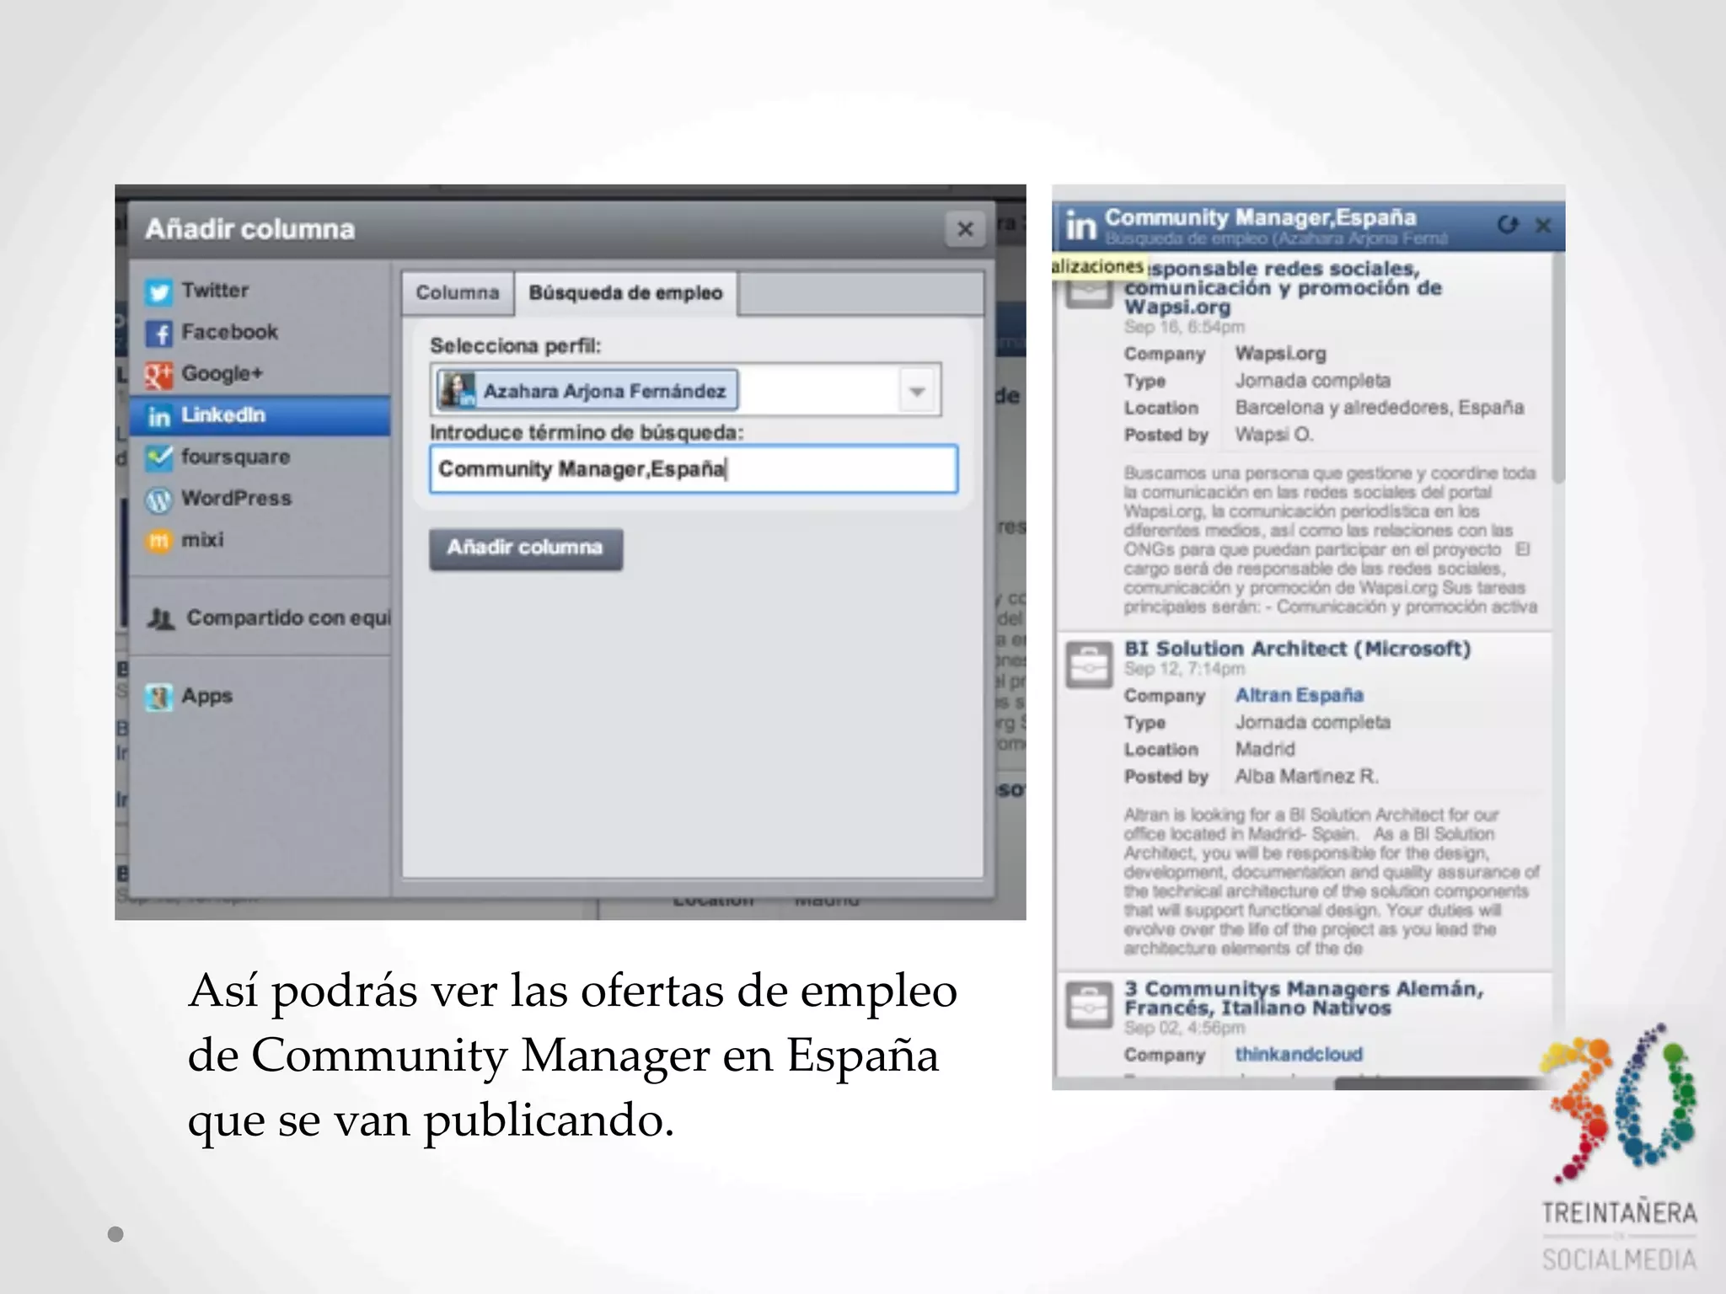The image size is (1726, 1294).
Task: Switch to the Columna tab
Action: point(457,293)
